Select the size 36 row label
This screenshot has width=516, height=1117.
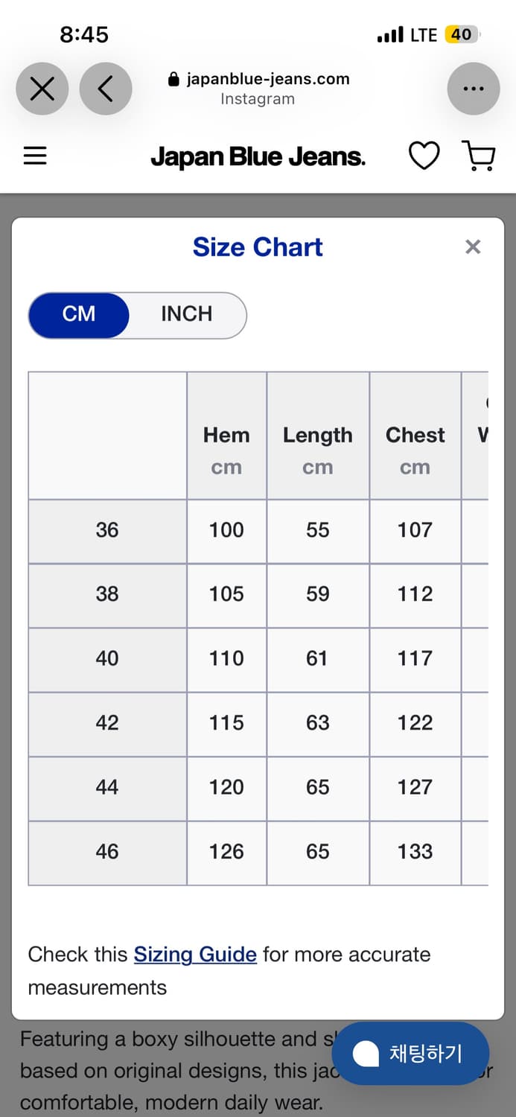click(107, 531)
